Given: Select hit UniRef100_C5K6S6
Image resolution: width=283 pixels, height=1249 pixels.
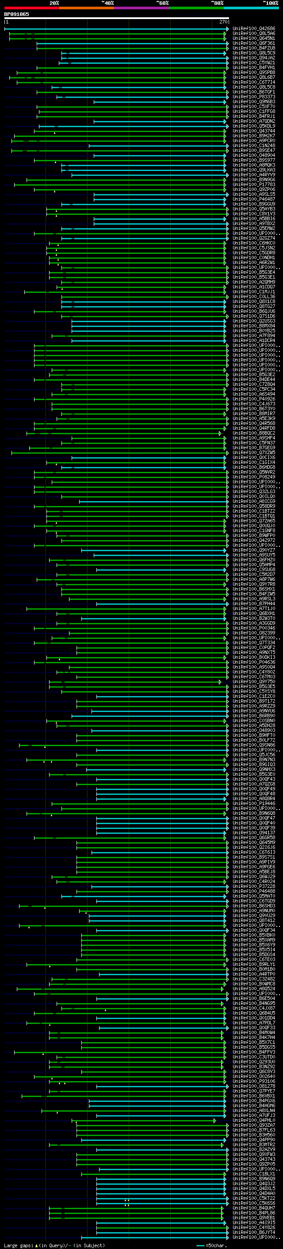Looking at the screenshot, I should pyautogui.click(x=254, y=1203).
